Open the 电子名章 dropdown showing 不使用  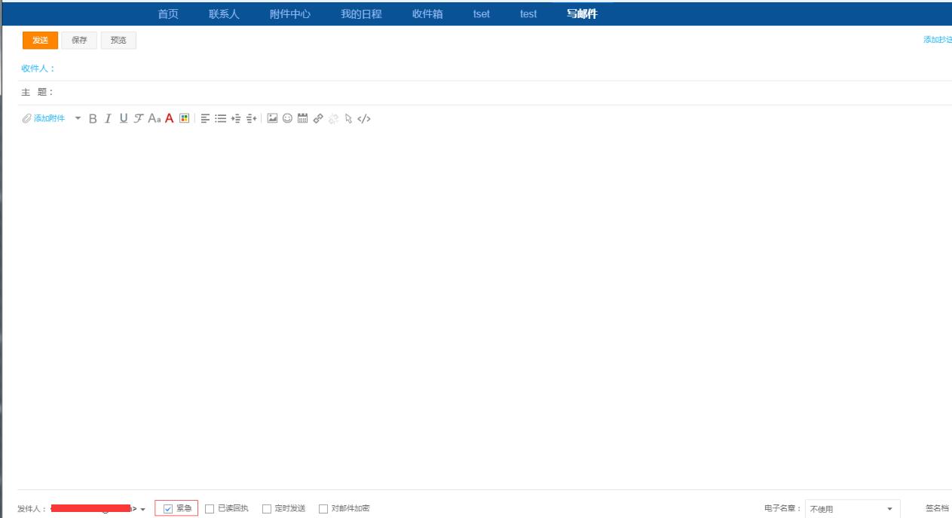[x=852, y=509]
